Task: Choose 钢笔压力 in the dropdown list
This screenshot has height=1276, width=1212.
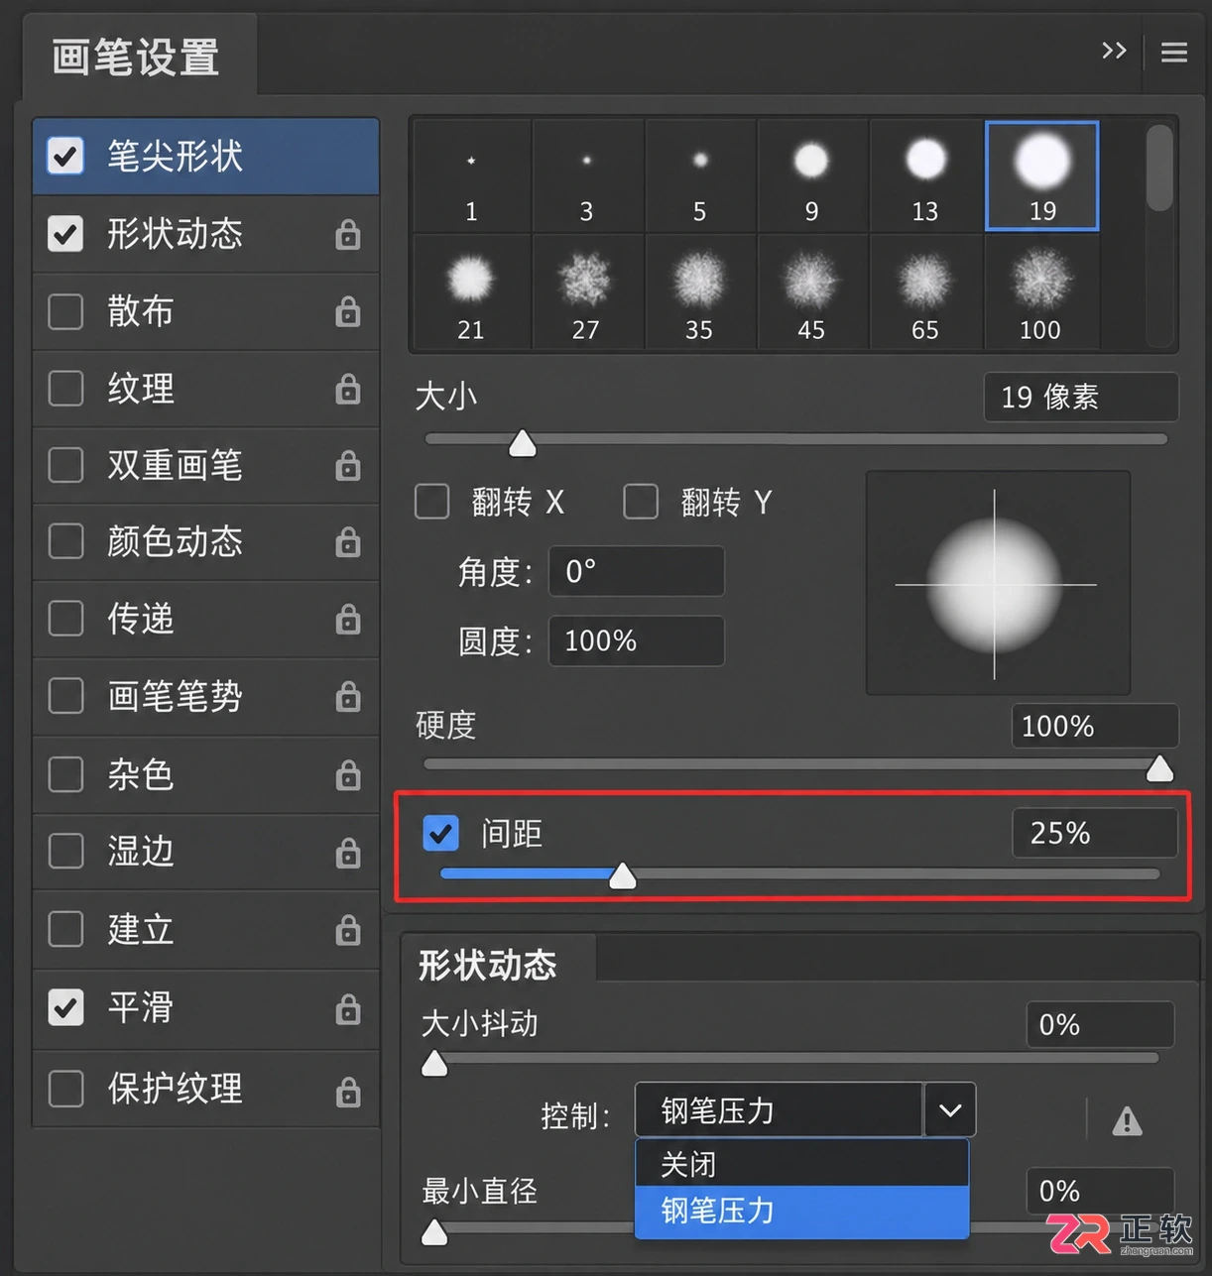Action: click(801, 1212)
